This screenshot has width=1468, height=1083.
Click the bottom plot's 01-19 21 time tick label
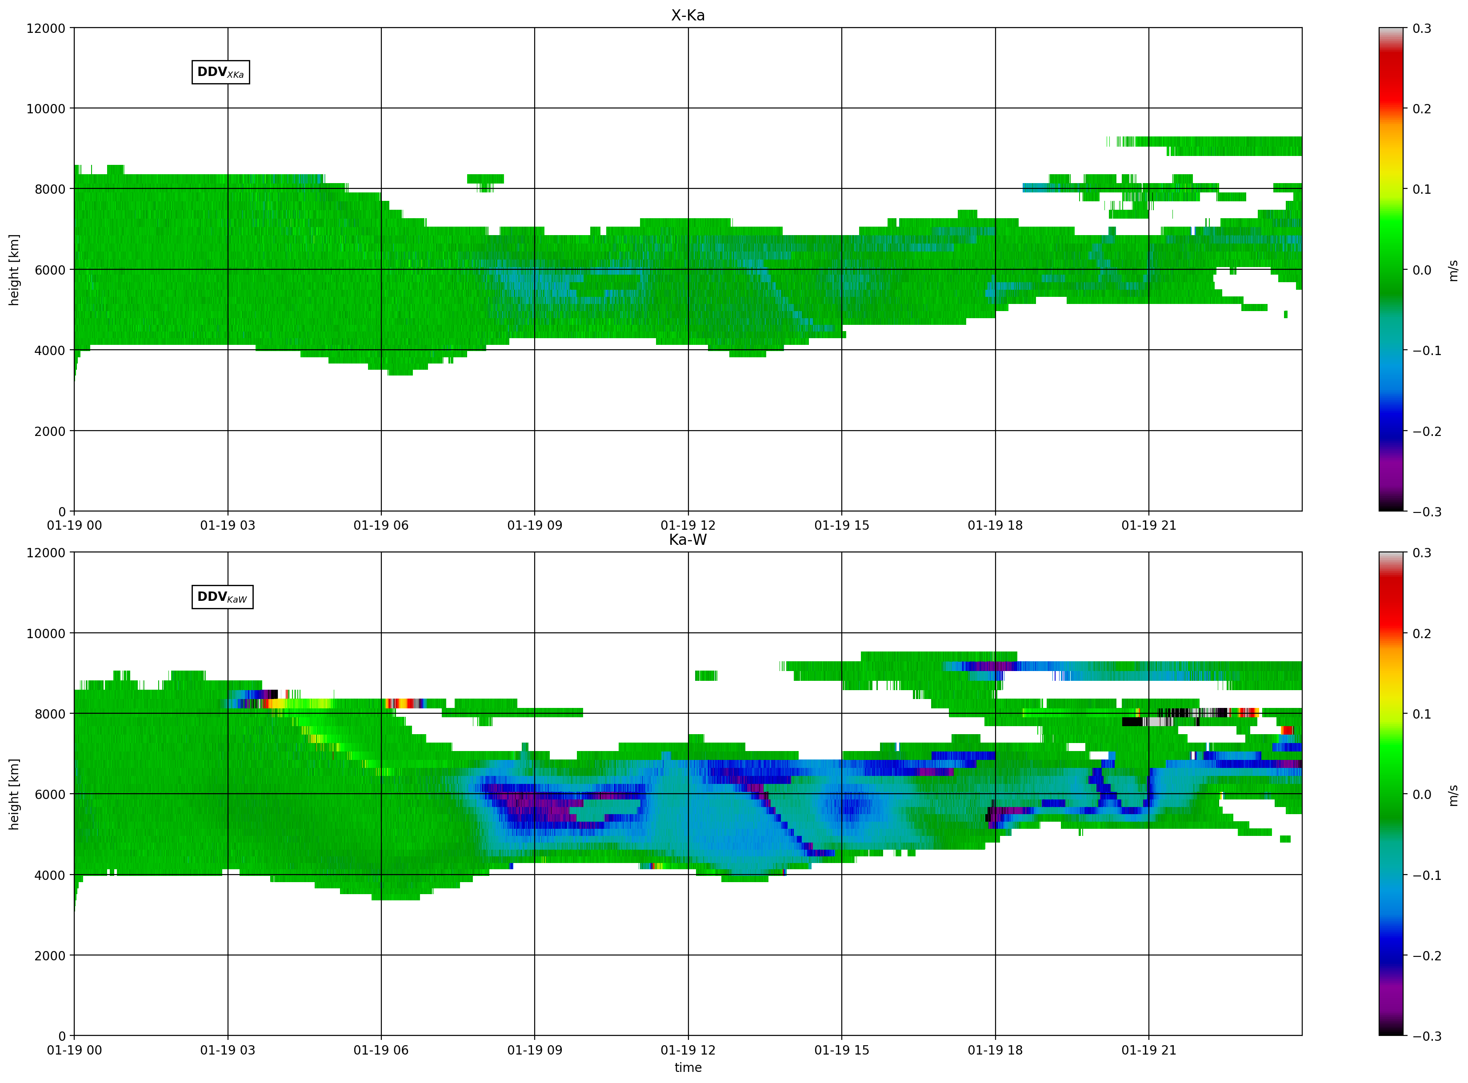point(1149,1050)
